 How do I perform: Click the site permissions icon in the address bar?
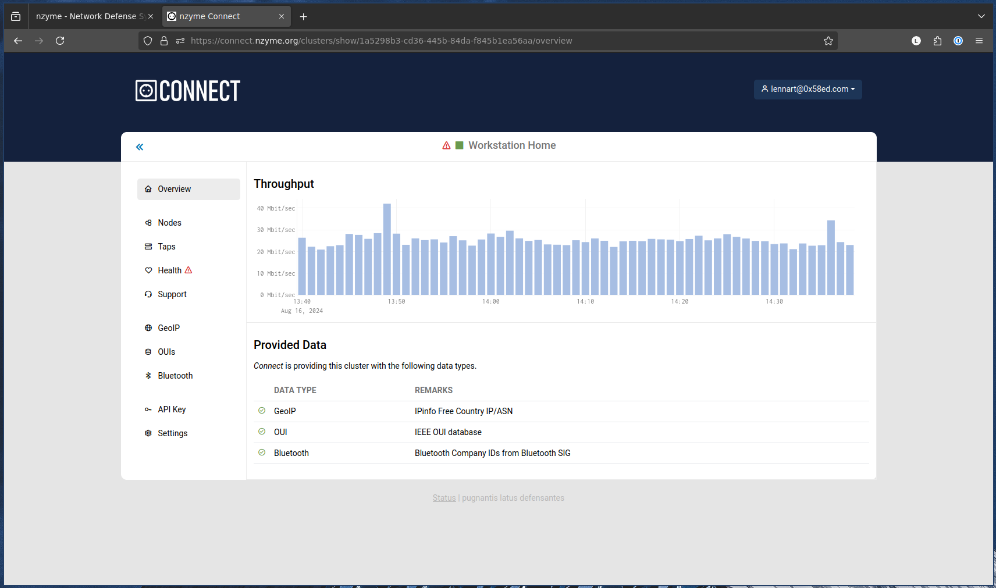[180, 41]
